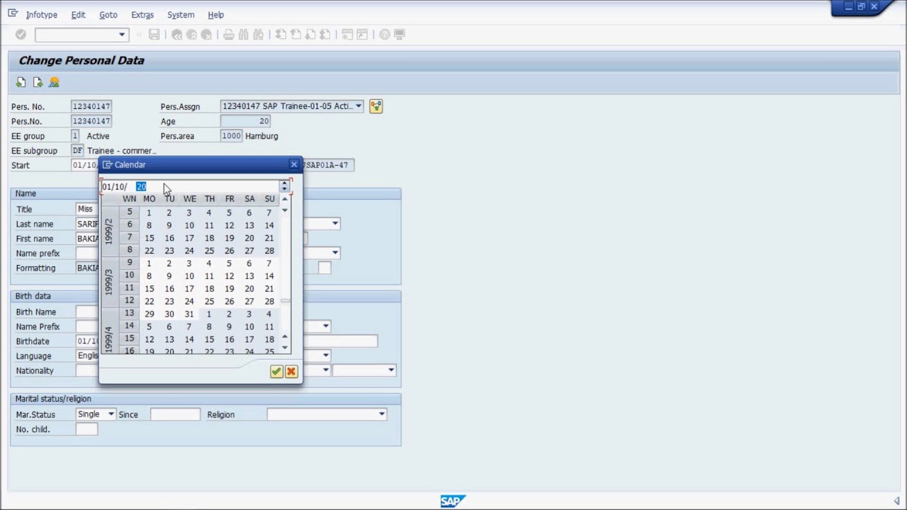Click the Find binoculars icon

coord(243,34)
